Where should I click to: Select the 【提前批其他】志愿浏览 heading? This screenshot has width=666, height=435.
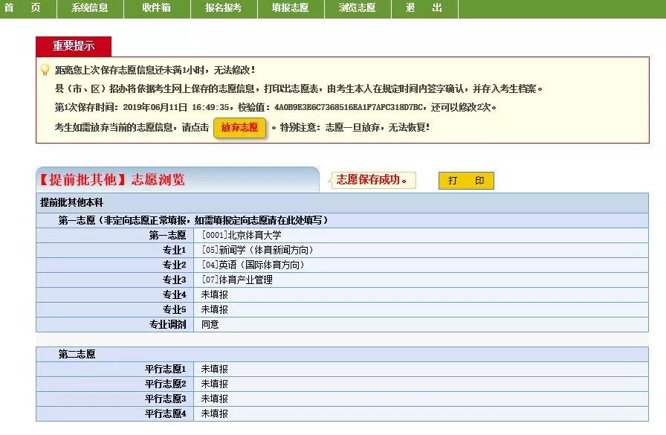(111, 180)
